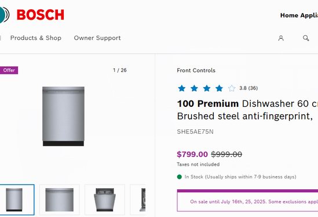Click the Home Appliances link at top right
This screenshot has width=318, height=217.
[x=299, y=16]
